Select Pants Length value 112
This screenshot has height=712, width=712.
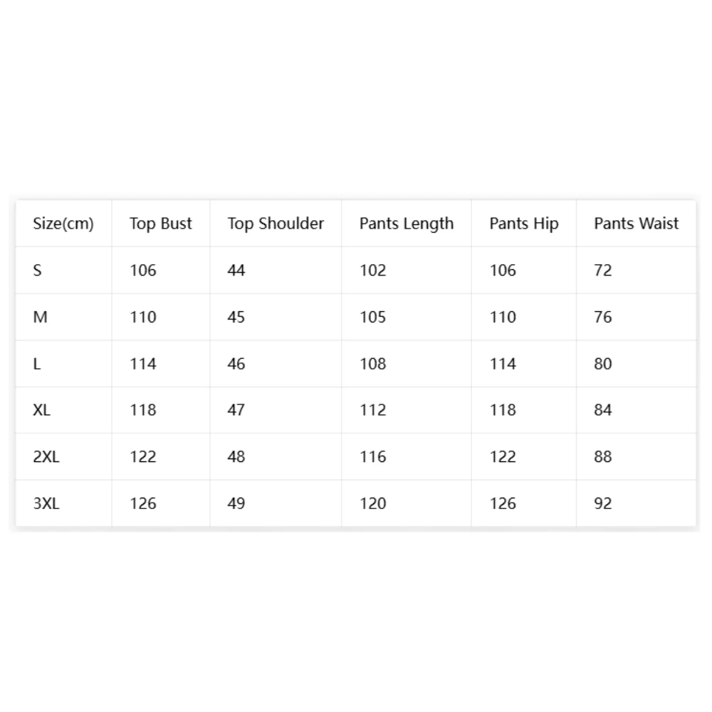pos(373,410)
